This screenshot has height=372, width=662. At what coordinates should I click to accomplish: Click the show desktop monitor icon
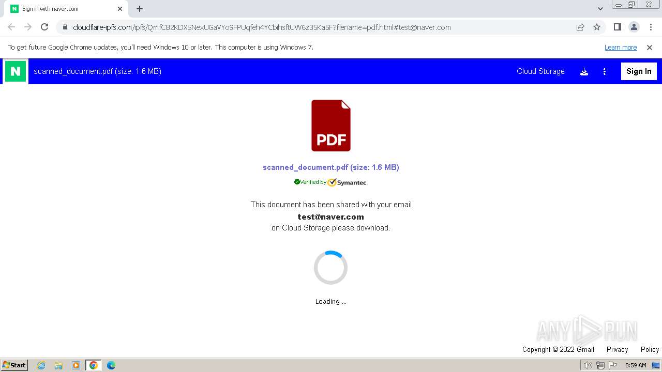[x=656, y=365]
